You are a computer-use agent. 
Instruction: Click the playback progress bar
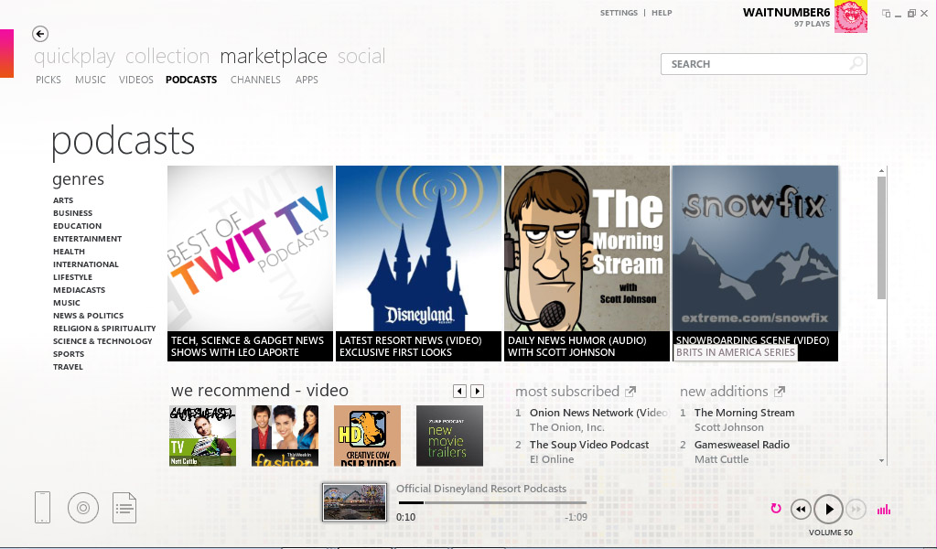(x=491, y=503)
